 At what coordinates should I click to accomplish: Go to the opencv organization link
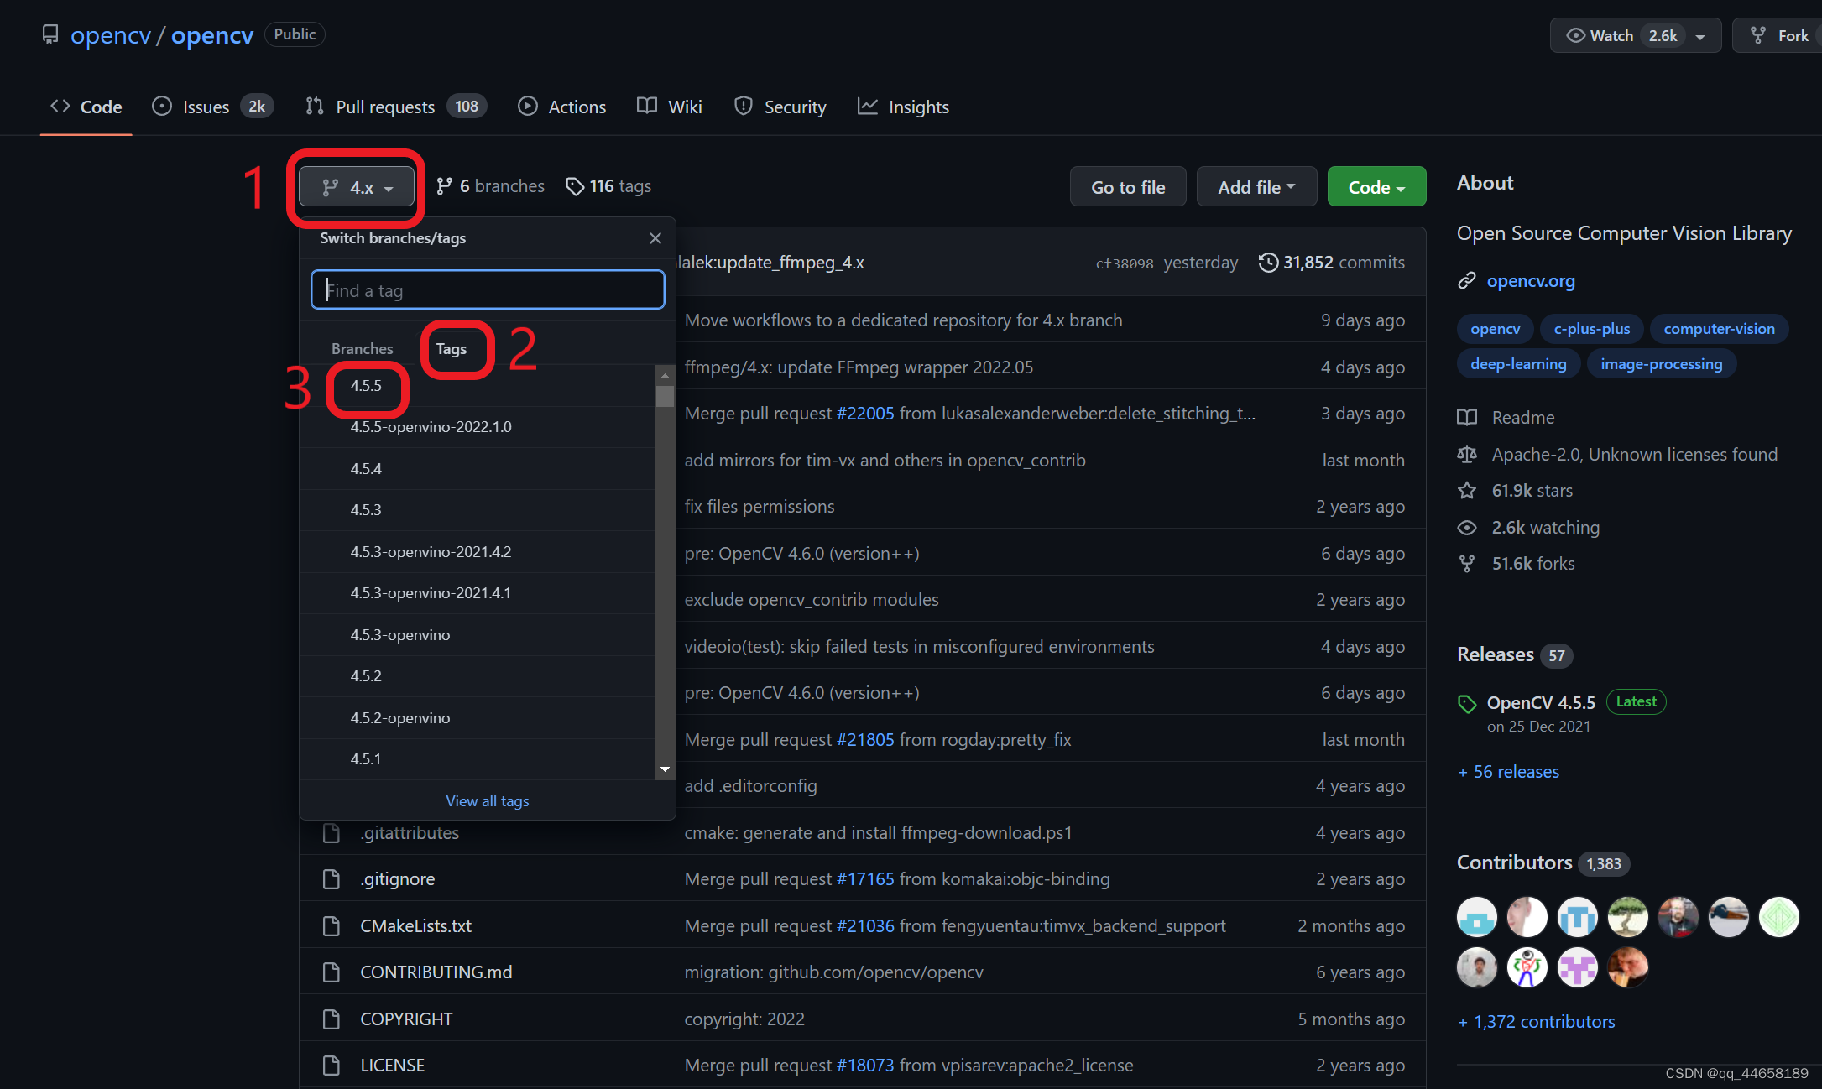click(111, 35)
